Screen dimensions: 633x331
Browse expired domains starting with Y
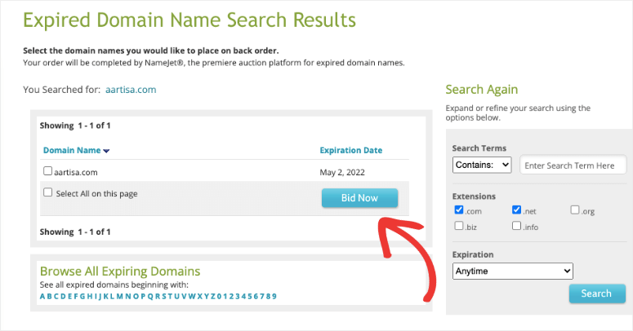[207, 296]
